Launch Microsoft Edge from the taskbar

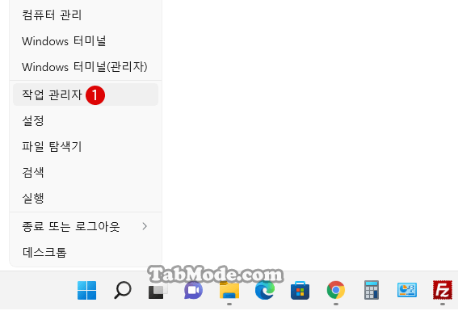265,290
